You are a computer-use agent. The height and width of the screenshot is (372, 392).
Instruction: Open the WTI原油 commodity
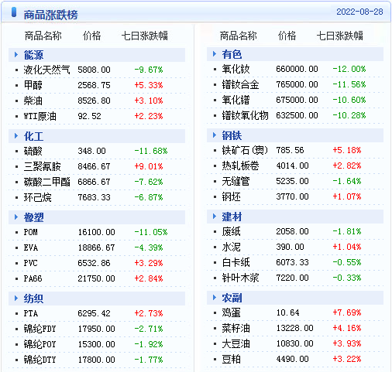click(40, 116)
